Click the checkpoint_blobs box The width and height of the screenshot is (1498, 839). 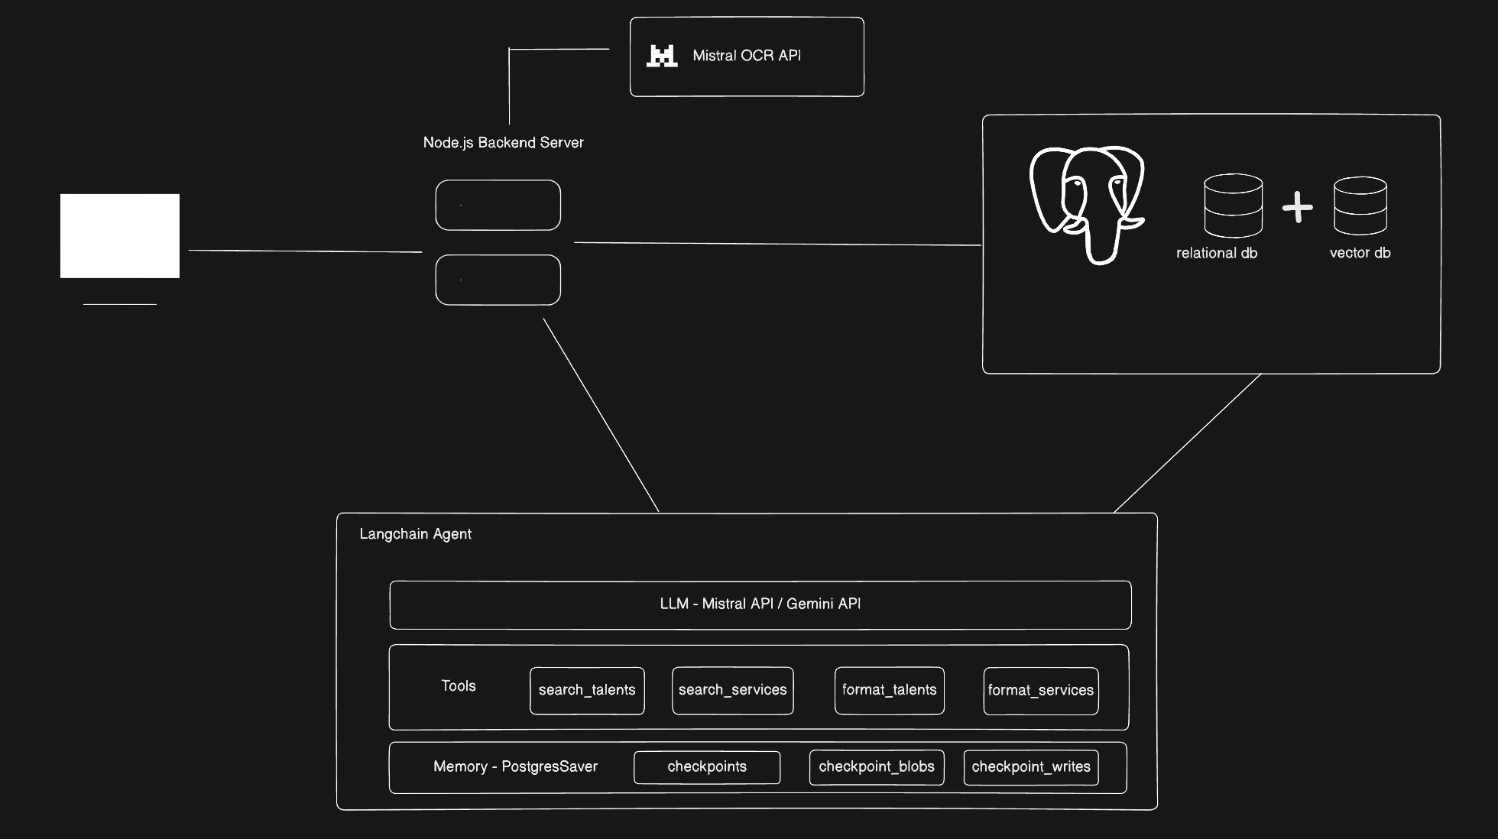point(877,767)
